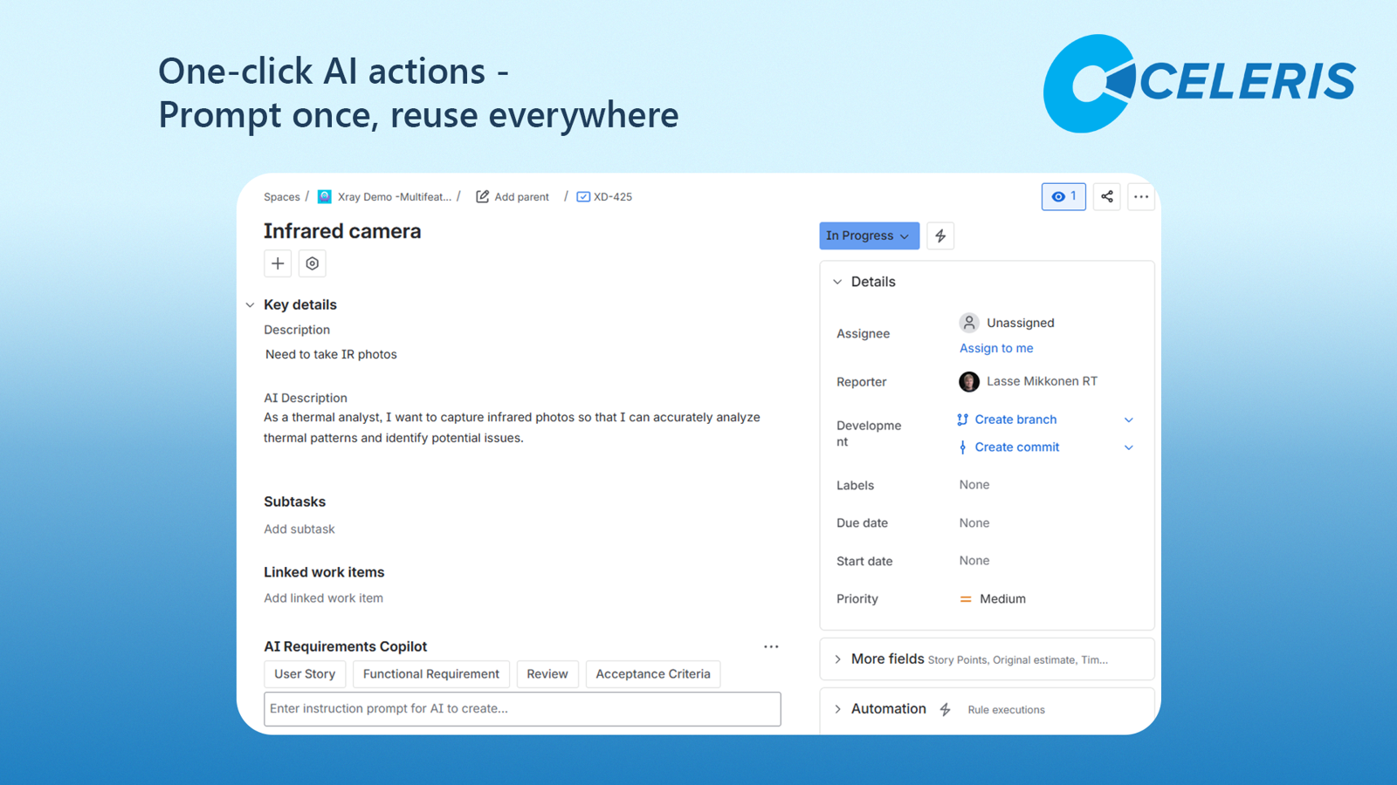Open the AI Requirements Copilot overflow menu
This screenshot has width=1397, height=785.
point(771,646)
